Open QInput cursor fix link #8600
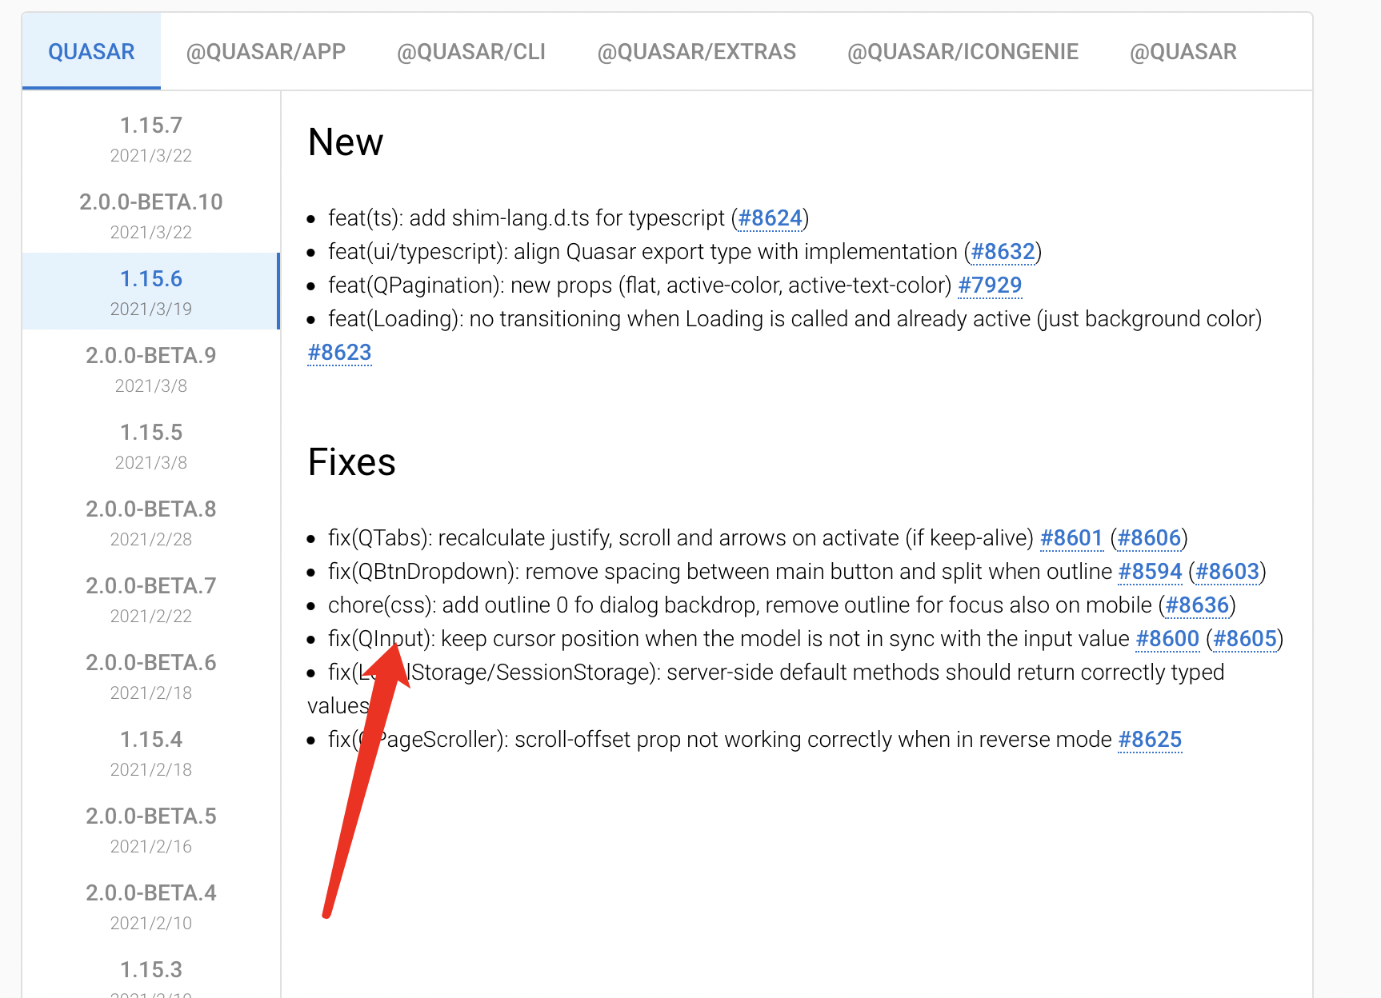Image resolution: width=1381 pixels, height=998 pixels. (x=1167, y=638)
